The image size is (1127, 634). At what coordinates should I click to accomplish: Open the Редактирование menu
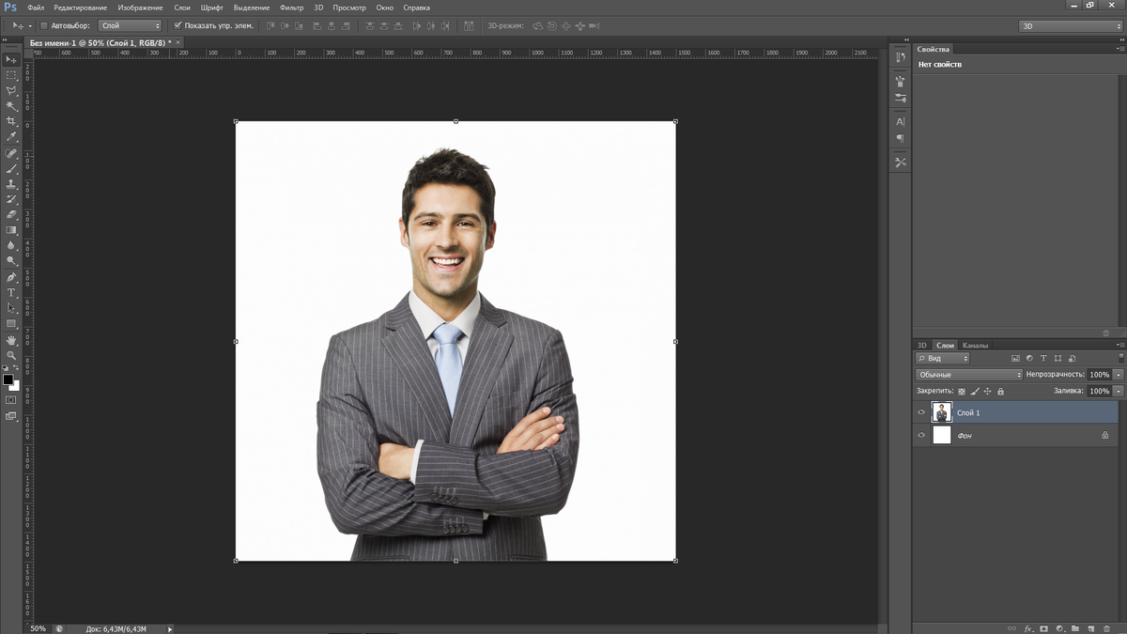[x=81, y=8]
